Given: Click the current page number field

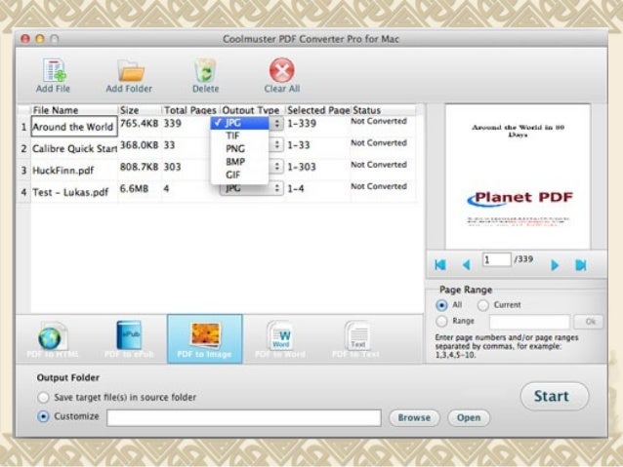Looking at the screenshot, I should [496, 260].
